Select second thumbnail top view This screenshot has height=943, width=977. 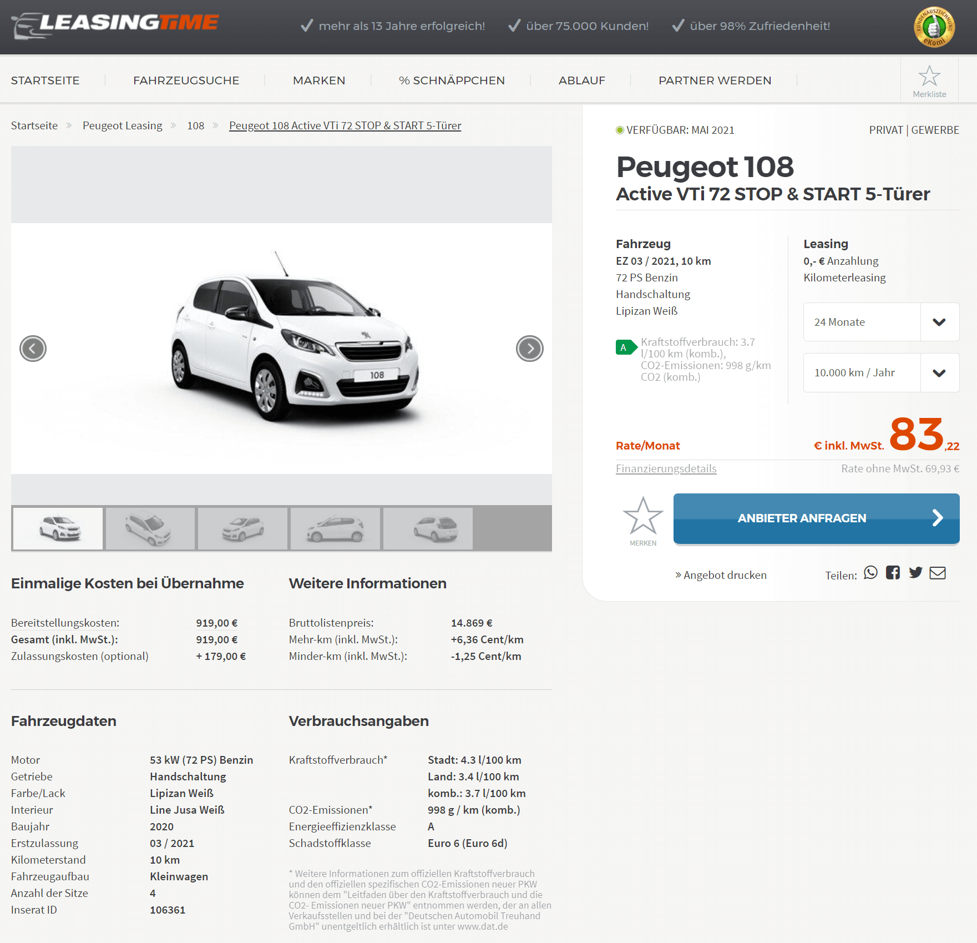click(150, 528)
